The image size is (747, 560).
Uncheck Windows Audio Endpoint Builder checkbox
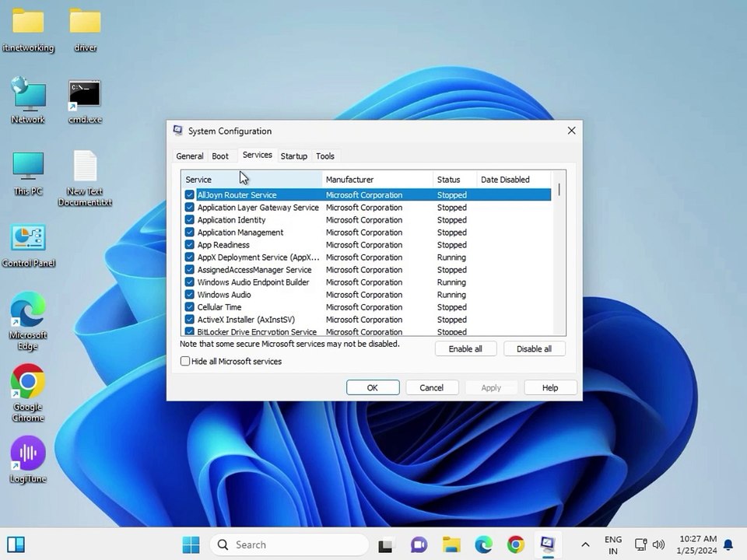190,282
